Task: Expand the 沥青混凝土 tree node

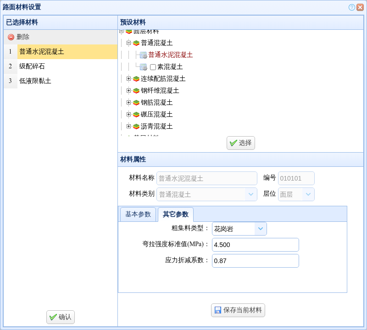Action: click(x=128, y=126)
